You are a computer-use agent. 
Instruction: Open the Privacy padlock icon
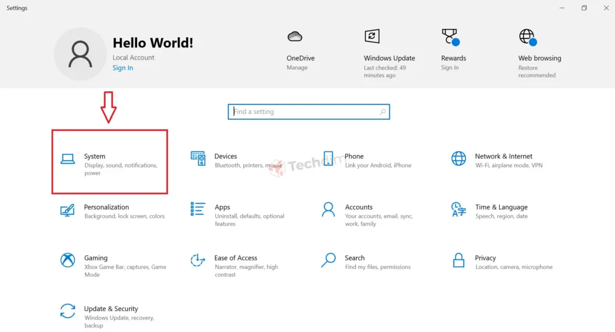[458, 260]
